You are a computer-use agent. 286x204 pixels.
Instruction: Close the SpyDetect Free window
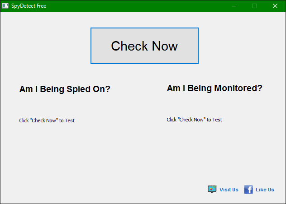click(275, 6)
